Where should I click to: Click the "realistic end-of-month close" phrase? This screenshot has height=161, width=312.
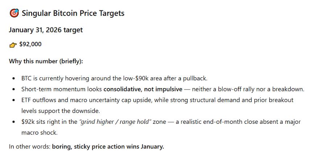tap(212, 122)
